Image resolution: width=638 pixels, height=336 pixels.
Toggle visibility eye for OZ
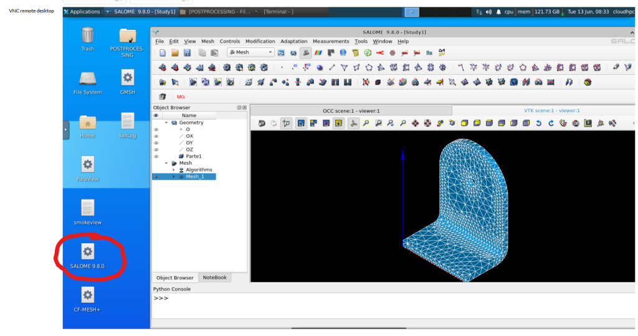pyautogui.click(x=156, y=150)
